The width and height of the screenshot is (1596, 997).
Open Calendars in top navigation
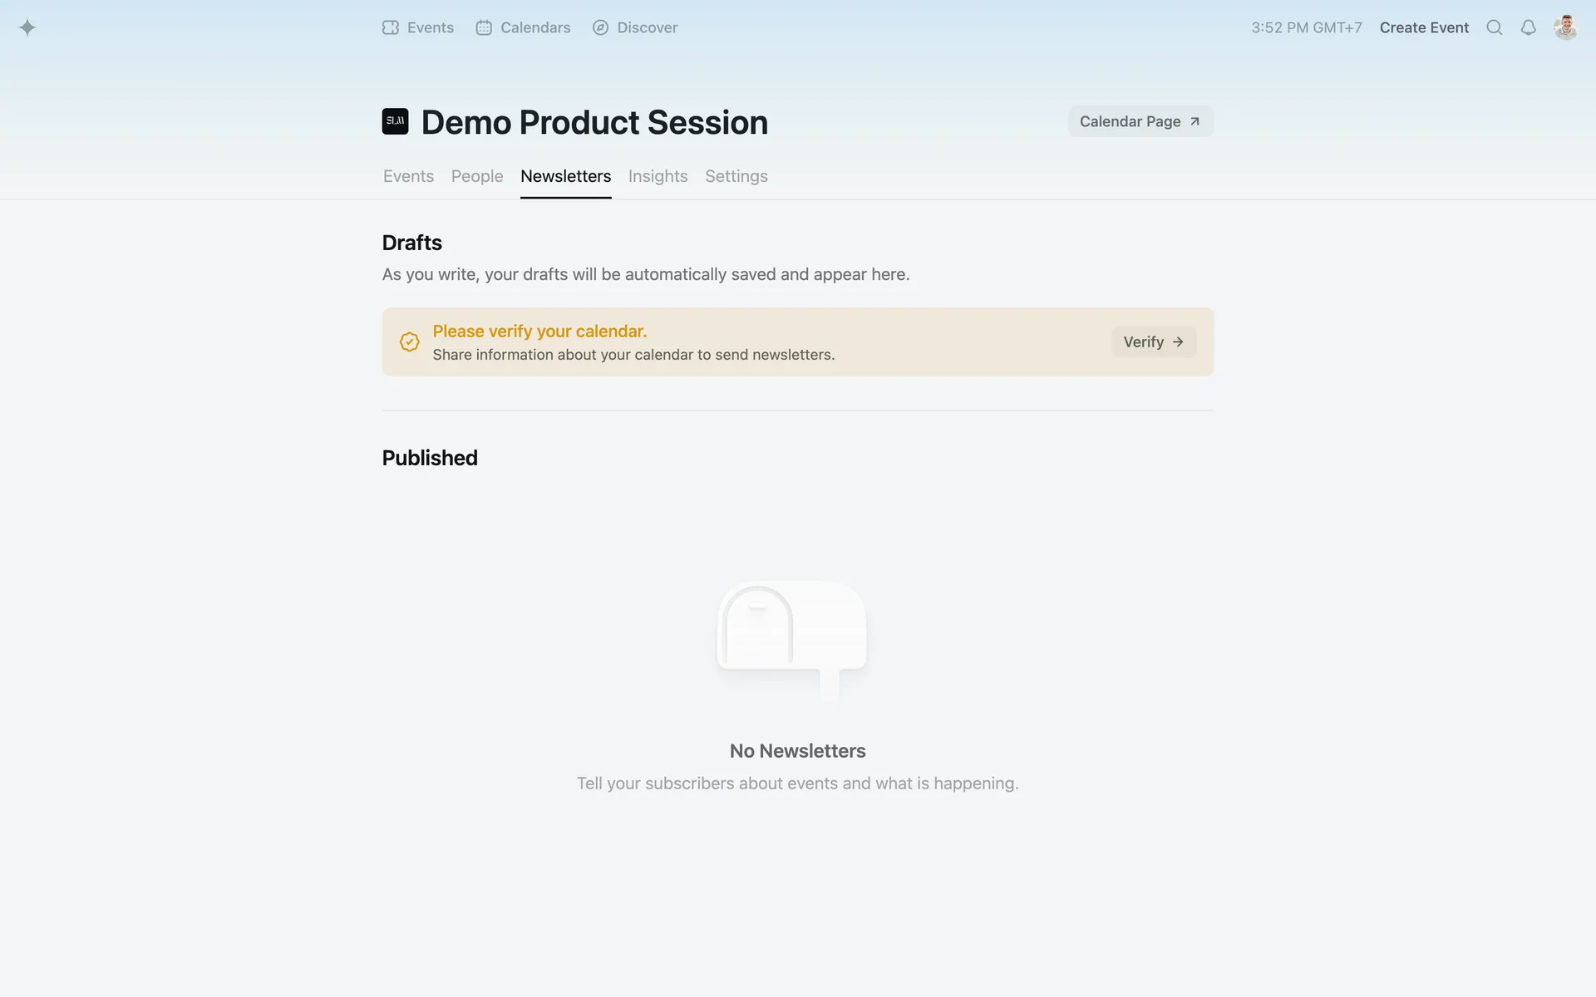[523, 27]
